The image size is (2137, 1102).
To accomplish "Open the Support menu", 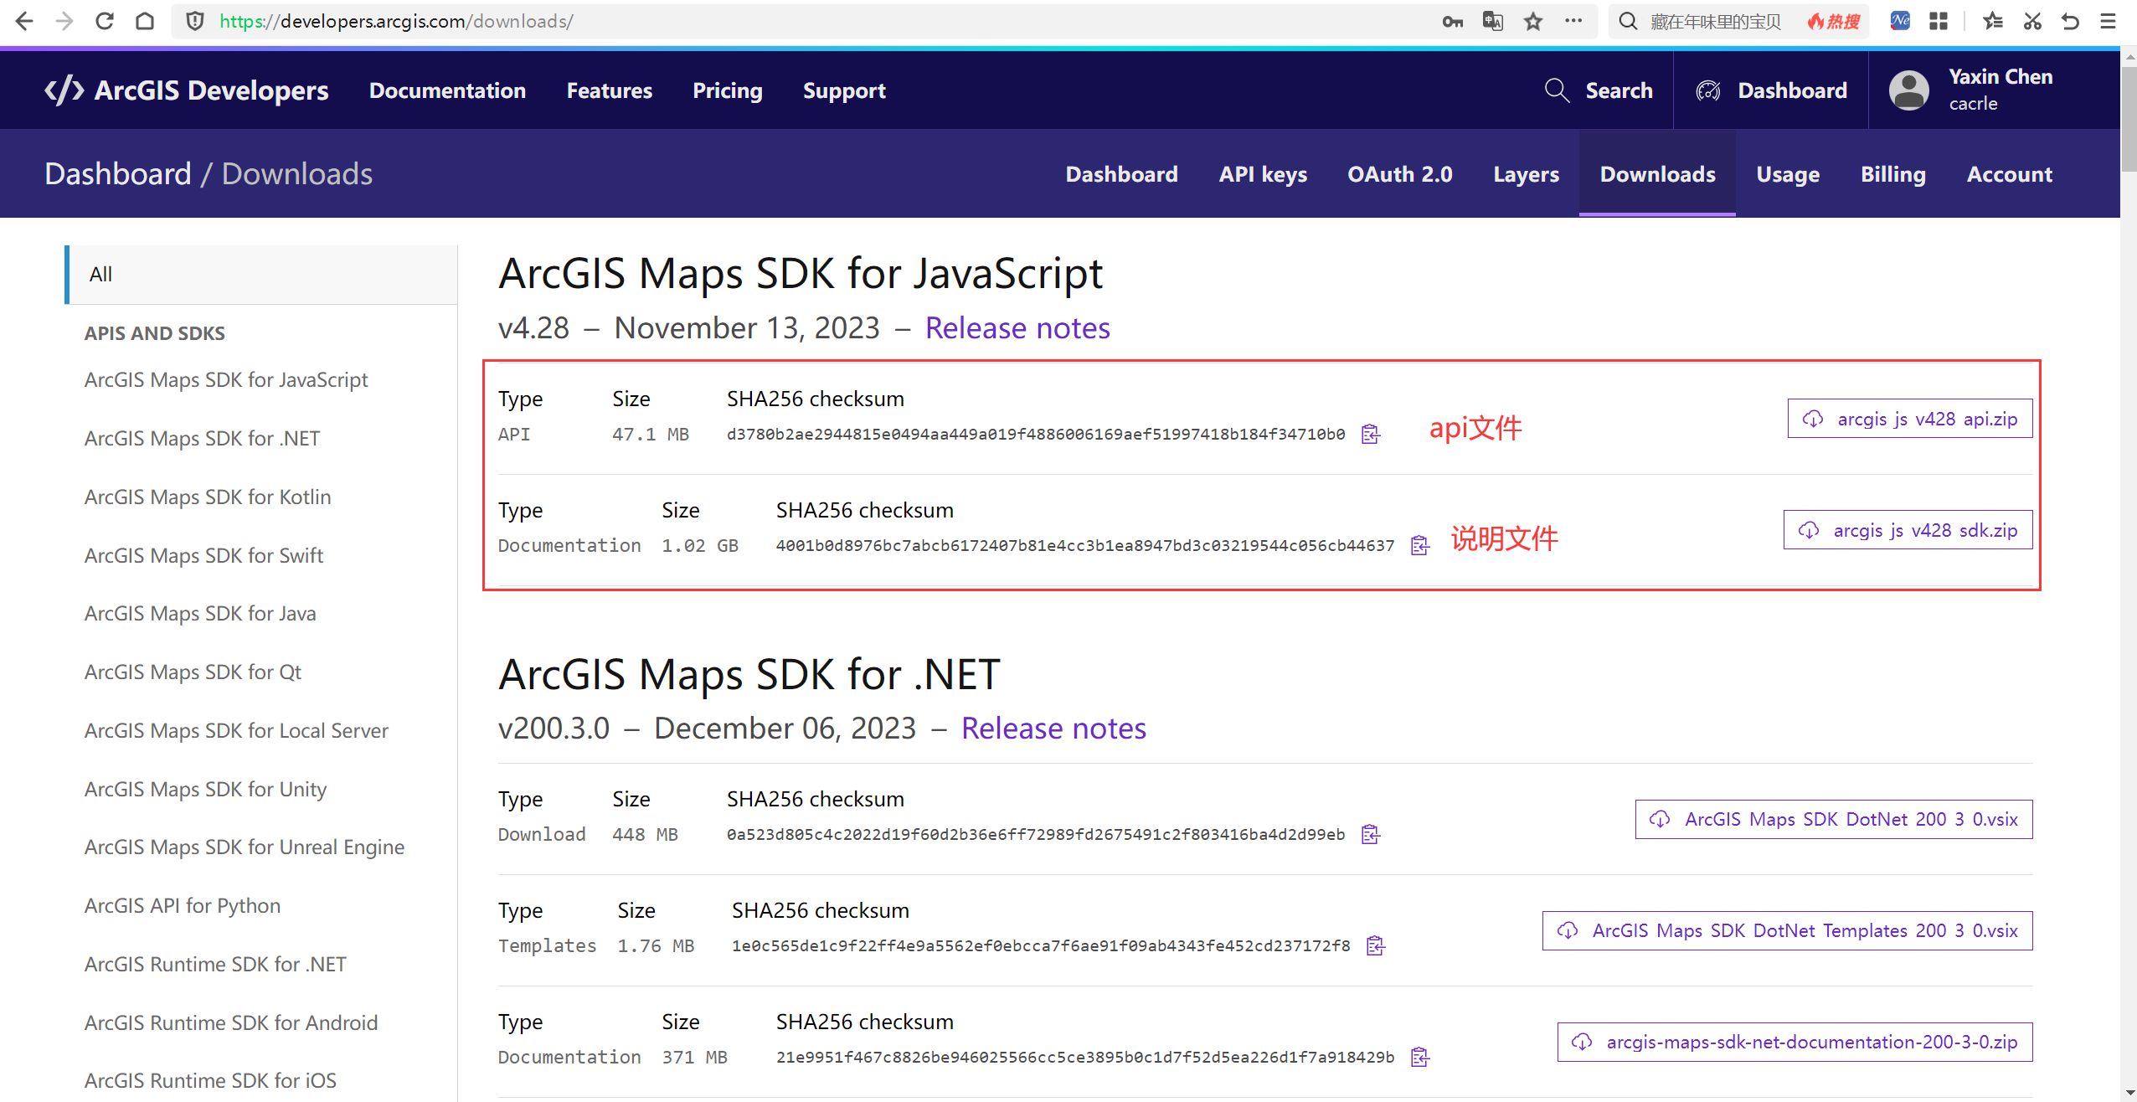I will click(x=844, y=90).
